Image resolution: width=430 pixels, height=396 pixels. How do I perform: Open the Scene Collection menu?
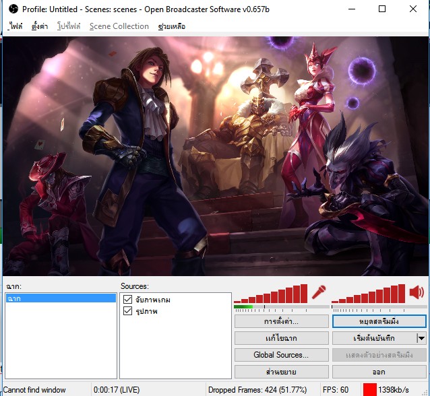pos(119,26)
